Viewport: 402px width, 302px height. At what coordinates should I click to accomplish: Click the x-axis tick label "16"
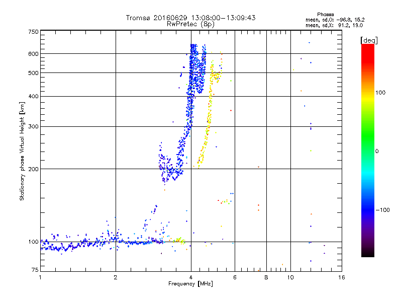point(342,277)
